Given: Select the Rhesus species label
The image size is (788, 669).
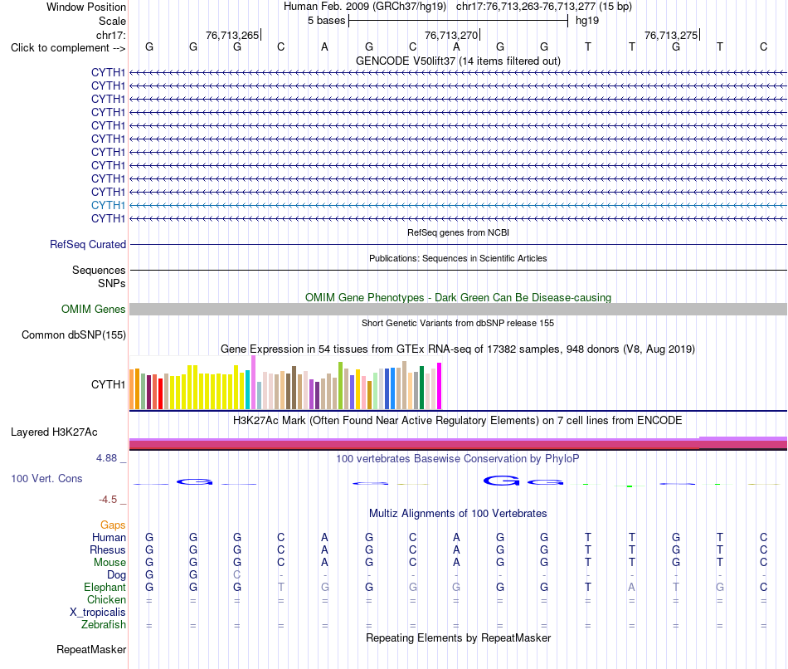Looking at the screenshot, I should (x=108, y=549).
